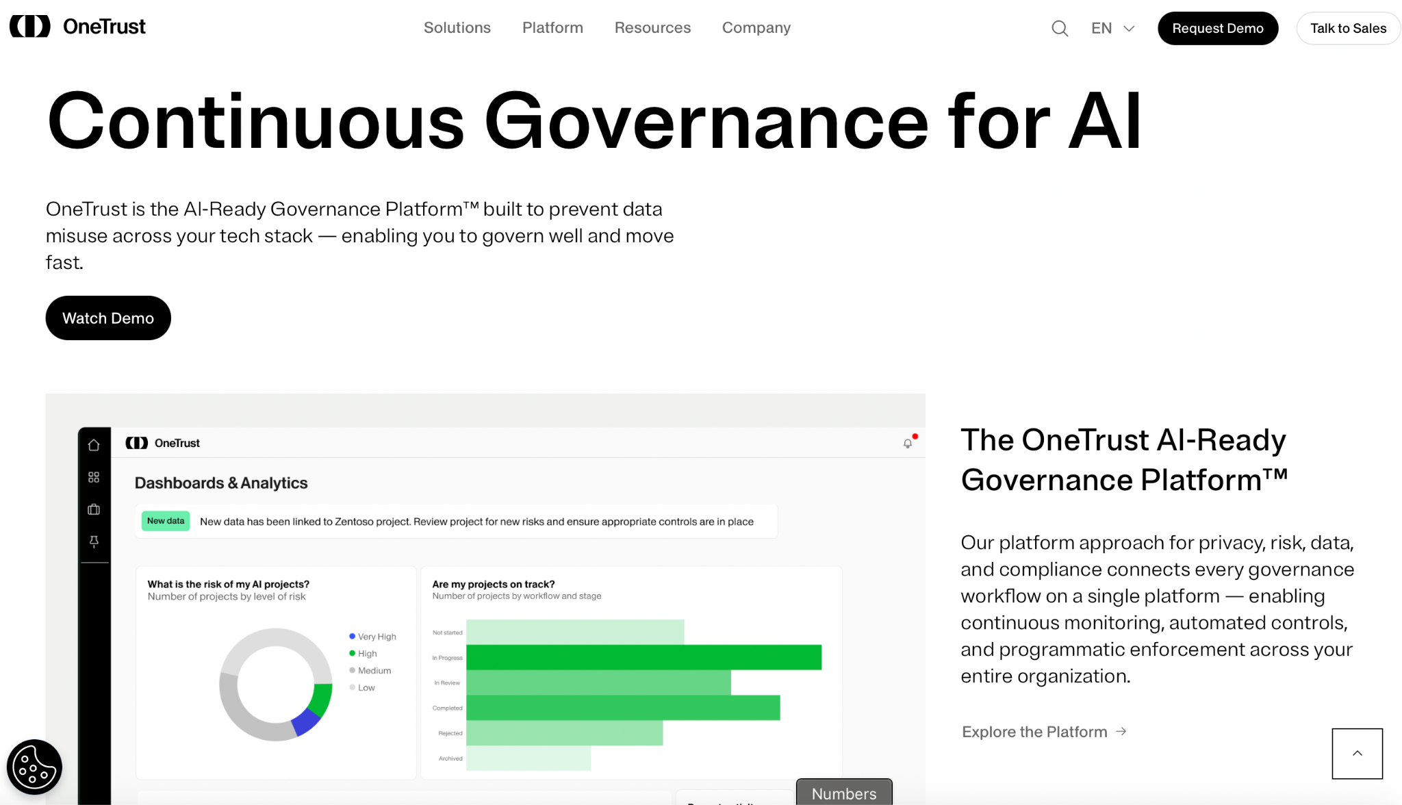Click 'The OneTrust AI-Ready Governance Platform' heading
Image resolution: width=1402 pixels, height=805 pixels.
(x=1124, y=459)
